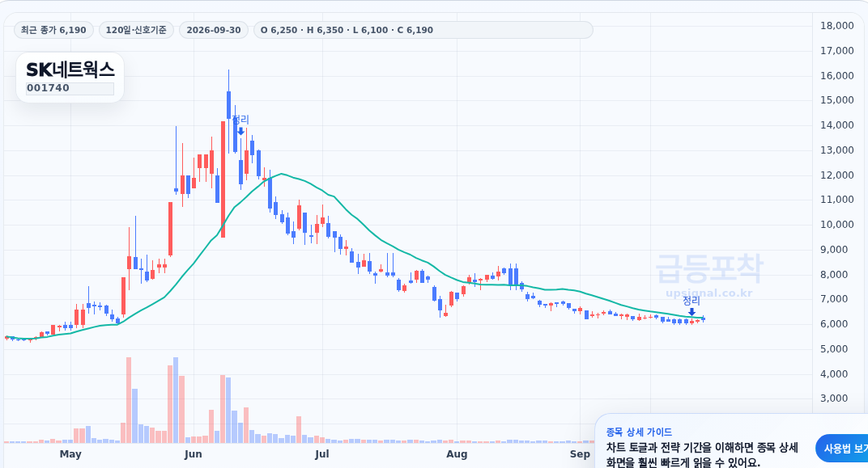Click the Jul label on time axis

321,454
